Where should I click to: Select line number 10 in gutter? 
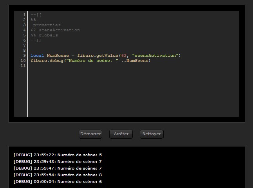(23, 61)
